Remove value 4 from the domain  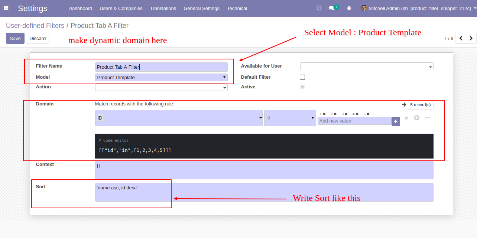point(357,114)
